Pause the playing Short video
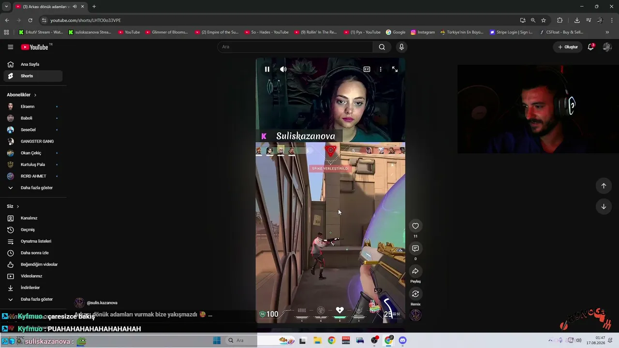 pyautogui.click(x=267, y=69)
